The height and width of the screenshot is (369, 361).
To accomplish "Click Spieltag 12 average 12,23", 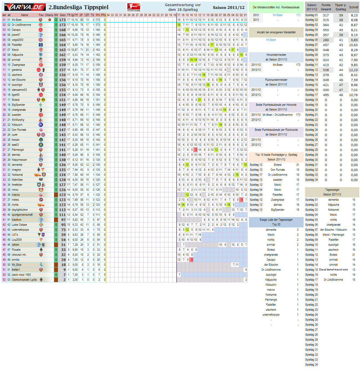I will 353,70.
